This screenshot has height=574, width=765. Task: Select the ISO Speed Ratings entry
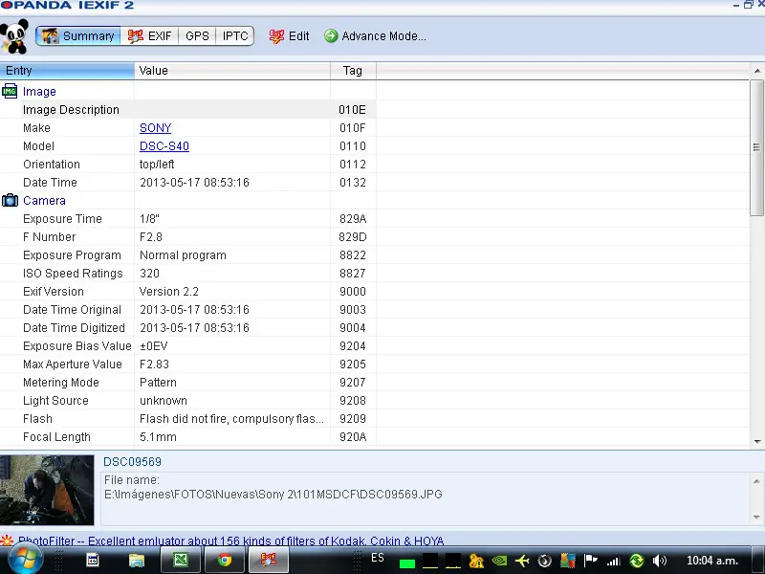(x=73, y=274)
